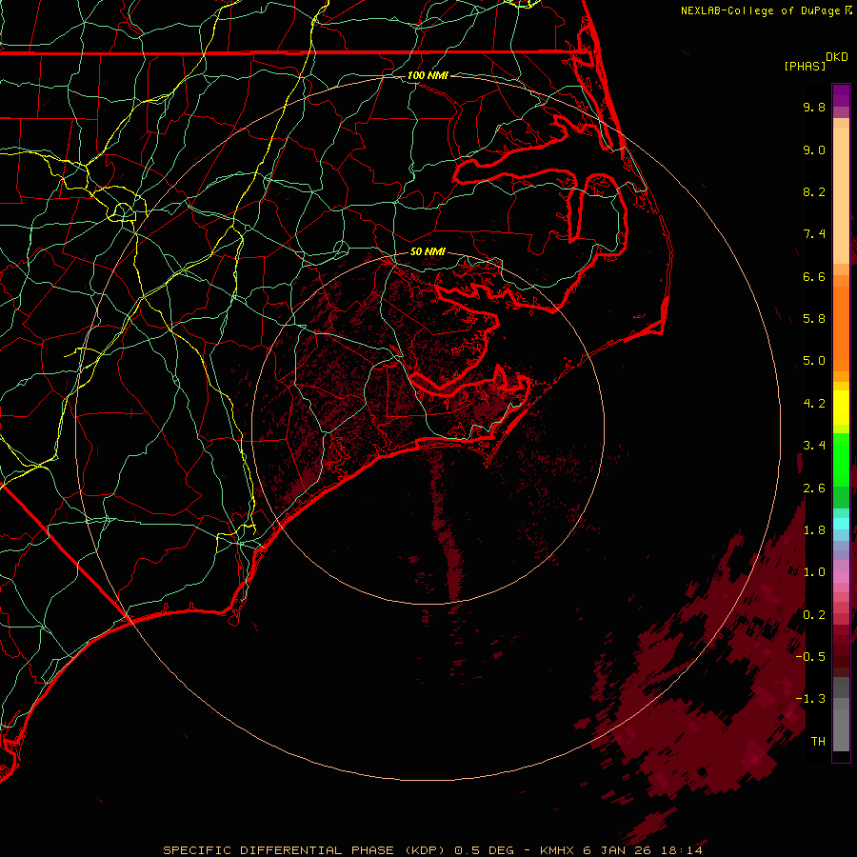Click the 4.2 value on the color scale

tap(814, 404)
